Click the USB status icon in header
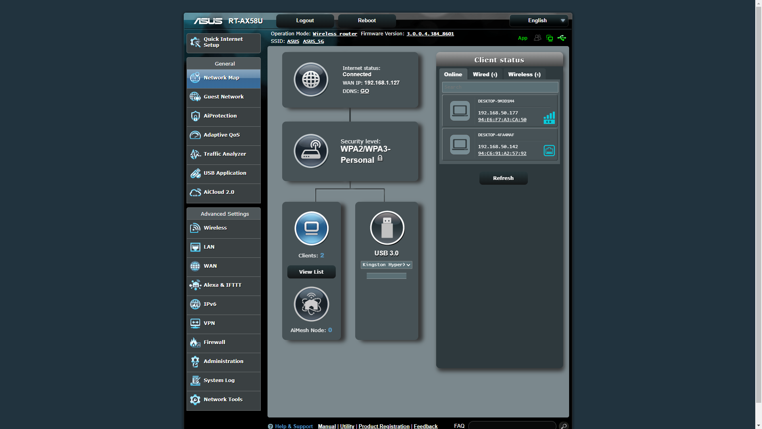Image resolution: width=762 pixels, height=429 pixels. [562, 38]
